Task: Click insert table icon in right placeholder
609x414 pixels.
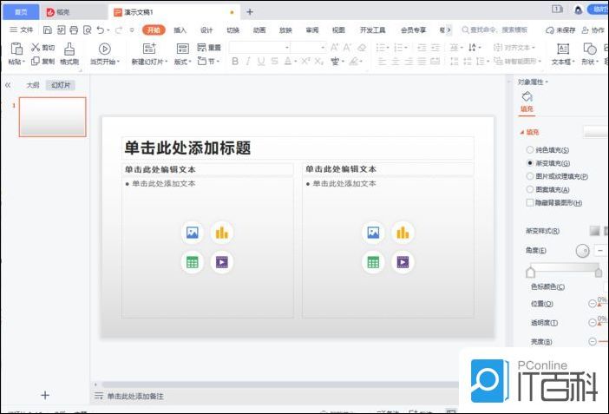Action: click(373, 262)
